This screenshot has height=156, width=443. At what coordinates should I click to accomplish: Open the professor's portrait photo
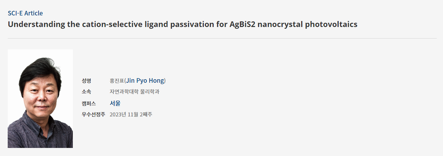pos(40,99)
